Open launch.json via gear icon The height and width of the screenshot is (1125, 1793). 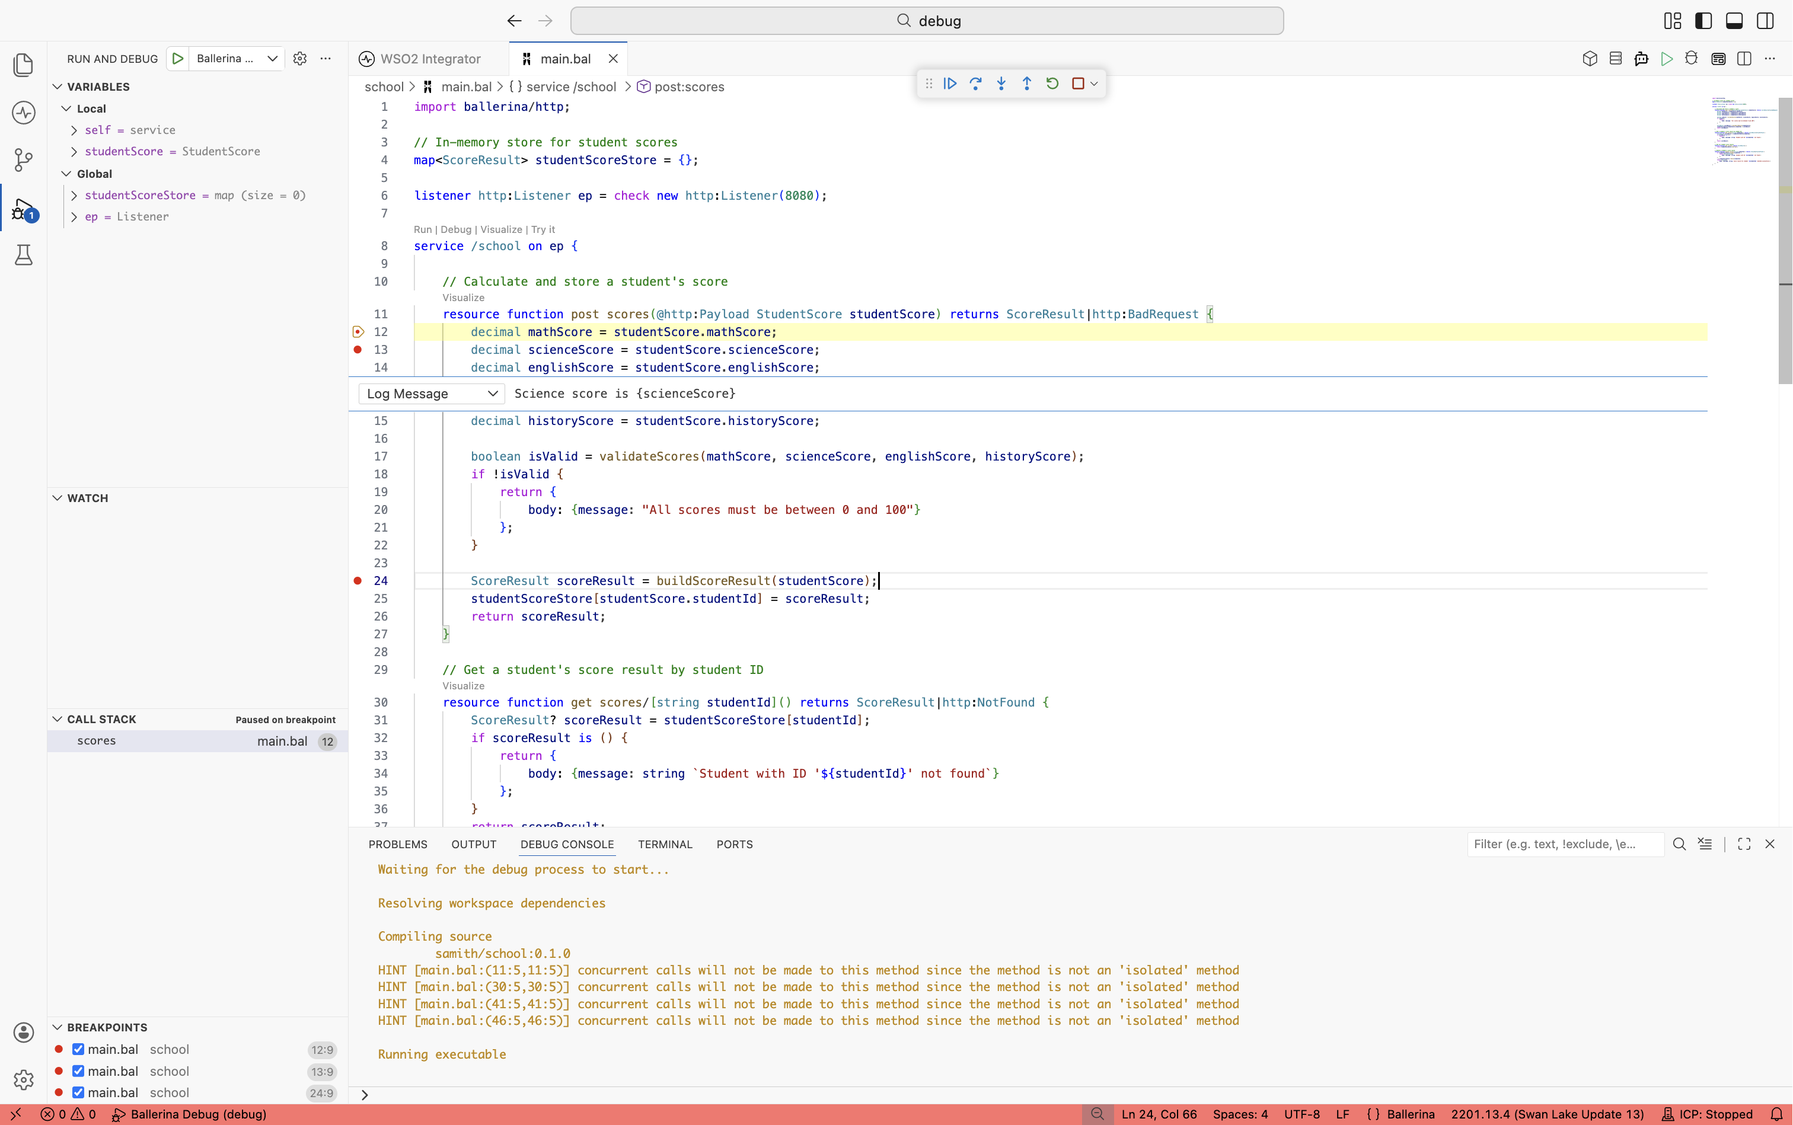pos(299,58)
